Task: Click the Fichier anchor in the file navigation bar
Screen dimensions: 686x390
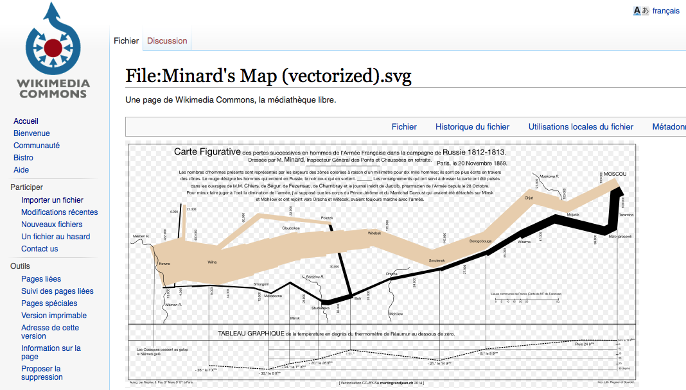Action: 404,126
